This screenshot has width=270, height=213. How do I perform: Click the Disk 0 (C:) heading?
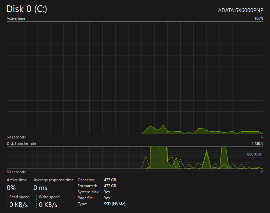(x=27, y=9)
